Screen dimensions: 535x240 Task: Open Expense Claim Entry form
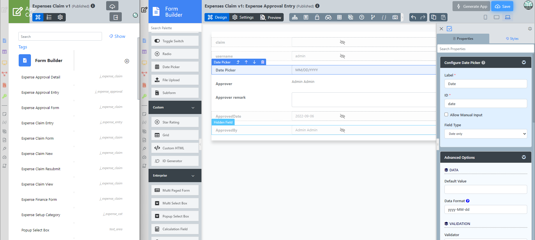pyautogui.click(x=38, y=123)
